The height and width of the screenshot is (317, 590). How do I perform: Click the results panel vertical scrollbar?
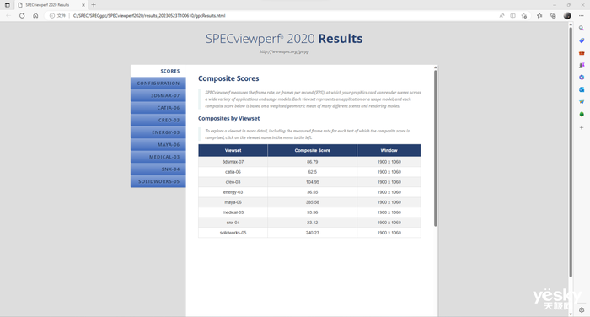pyautogui.click(x=436, y=148)
